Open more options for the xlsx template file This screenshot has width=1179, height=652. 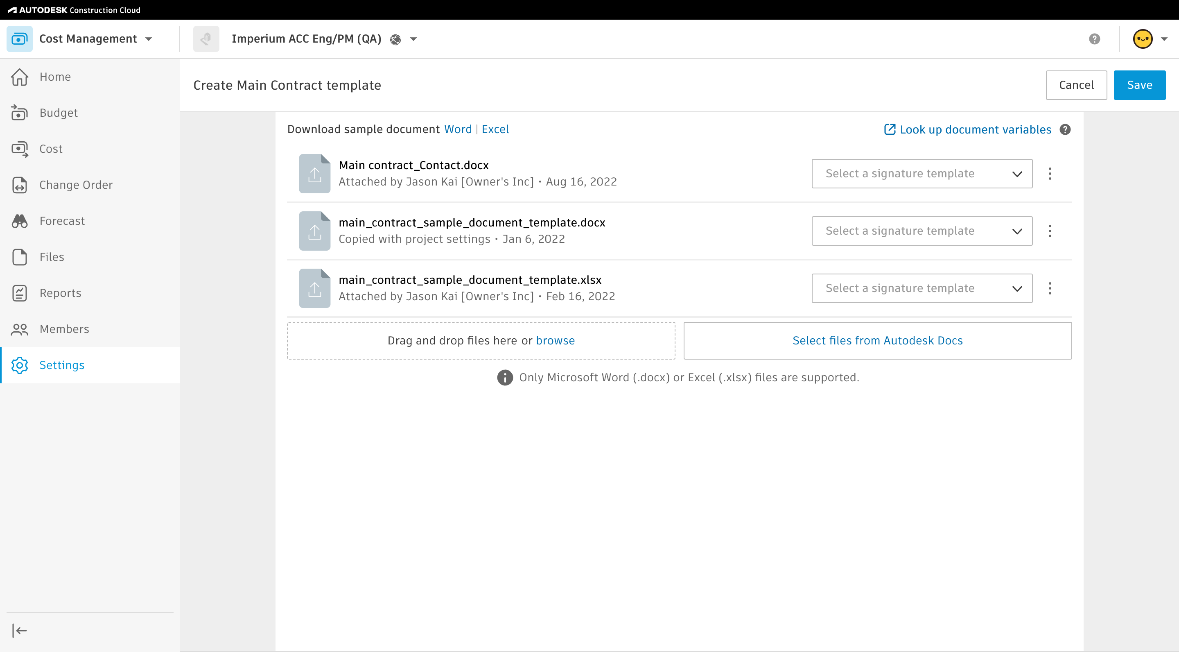pos(1050,288)
